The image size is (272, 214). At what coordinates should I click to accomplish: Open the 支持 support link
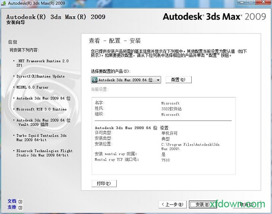(12, 207)
